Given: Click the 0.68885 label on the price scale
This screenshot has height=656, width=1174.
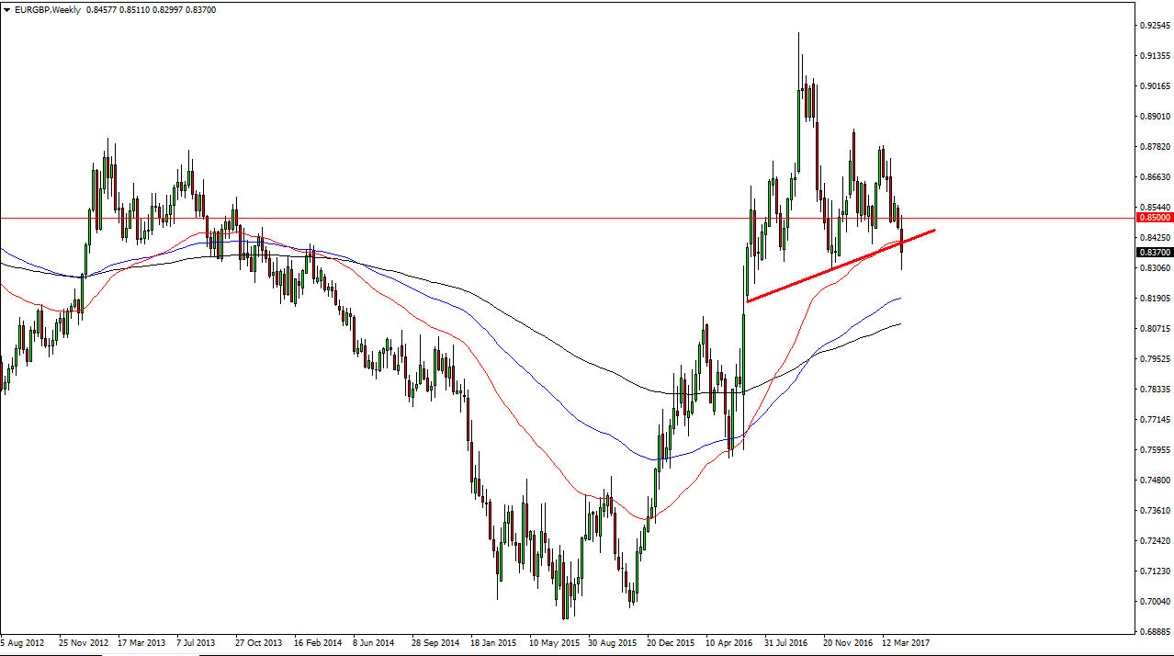Looking at the screenshot, I should (1154, 631).
